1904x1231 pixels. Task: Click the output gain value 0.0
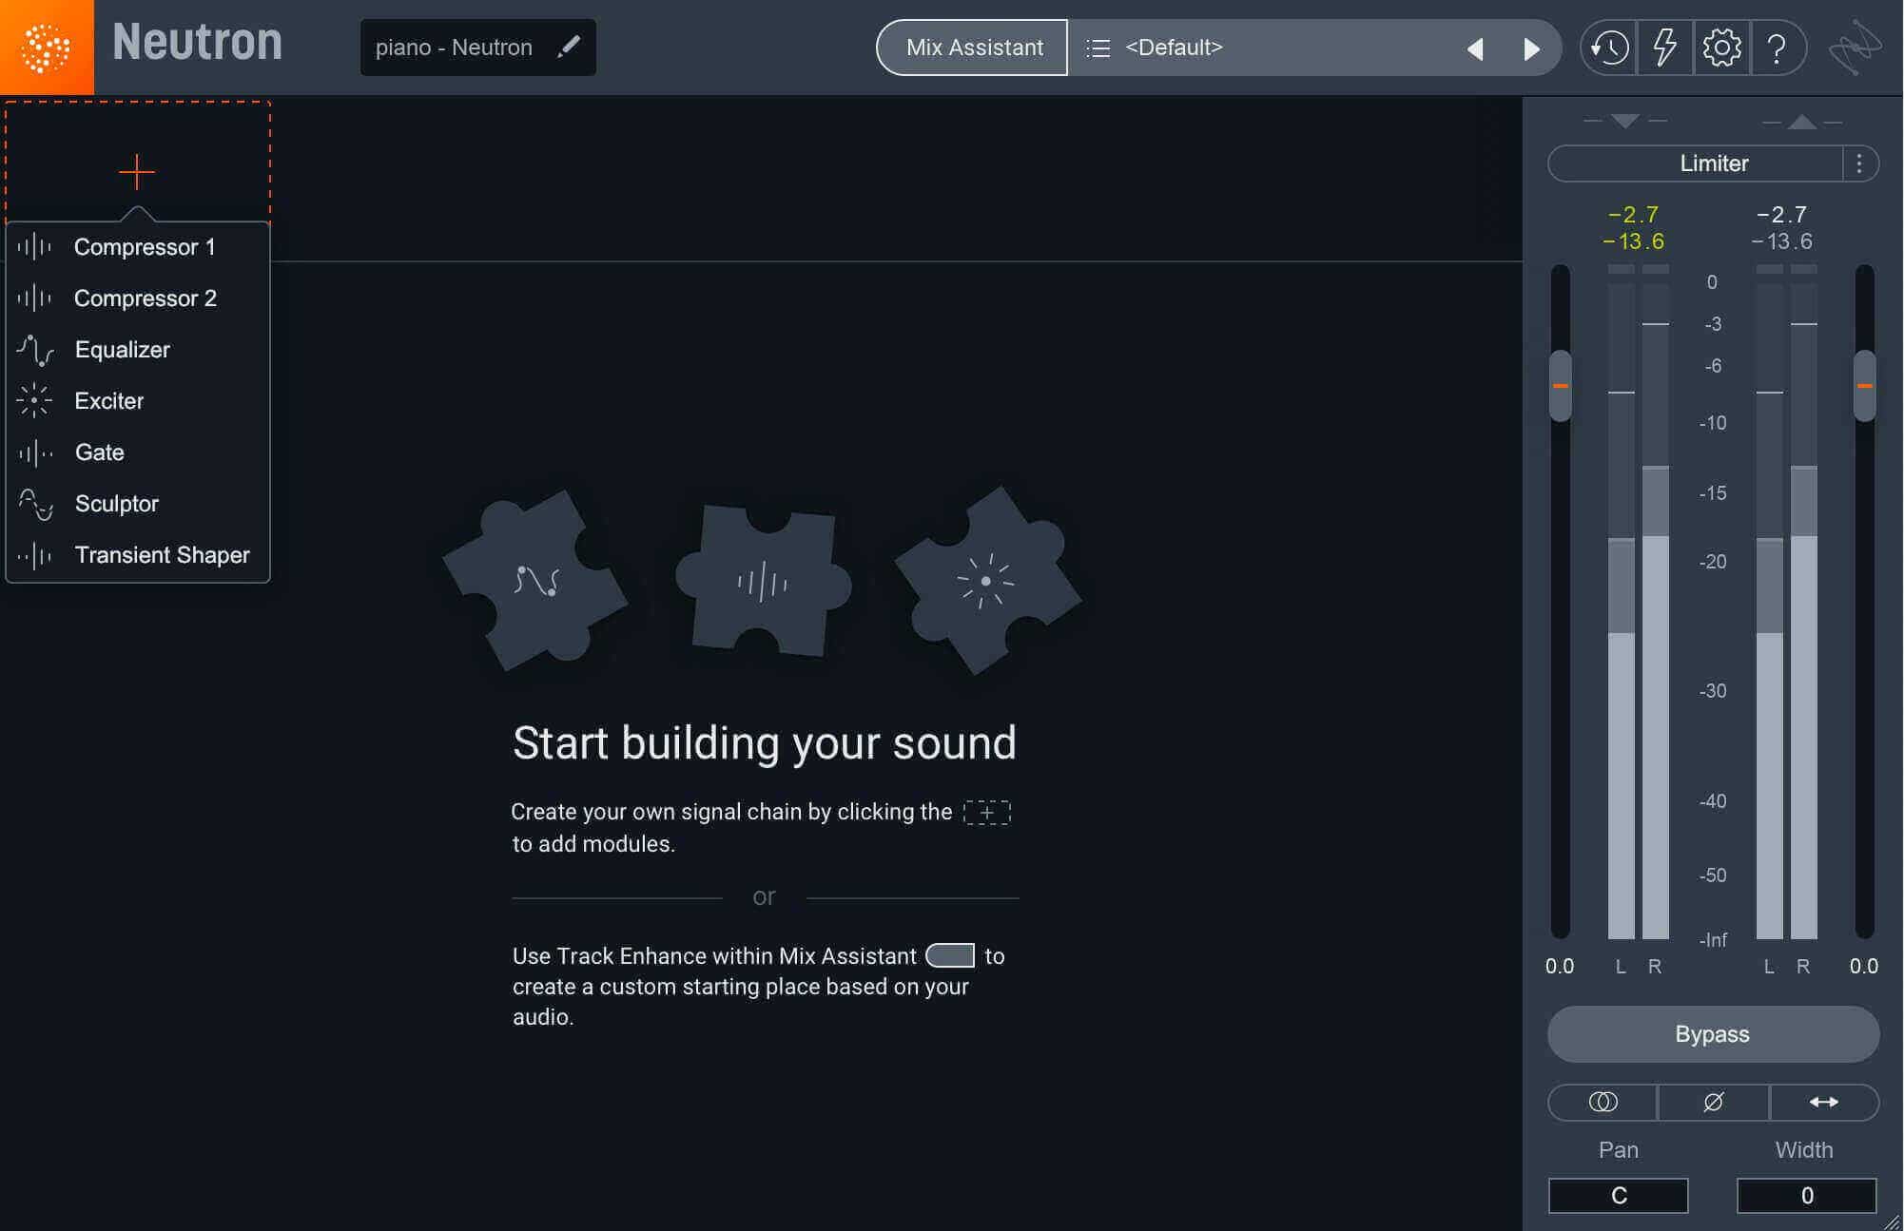pos(1864,967)
